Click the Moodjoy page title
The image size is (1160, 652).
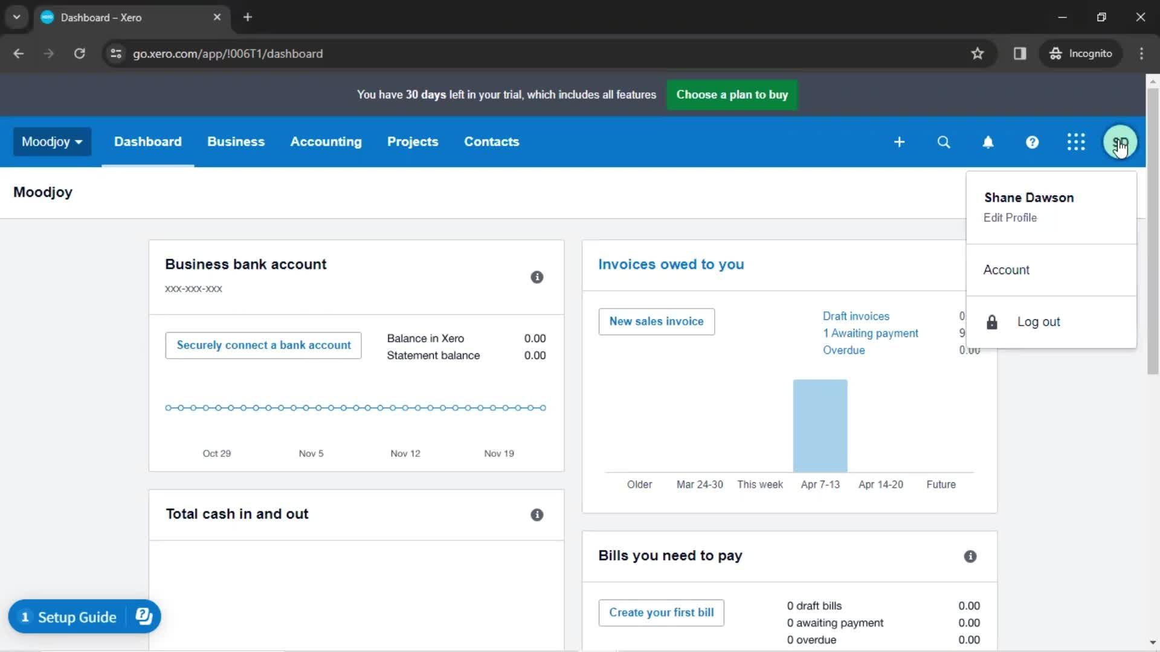[43, 193]
